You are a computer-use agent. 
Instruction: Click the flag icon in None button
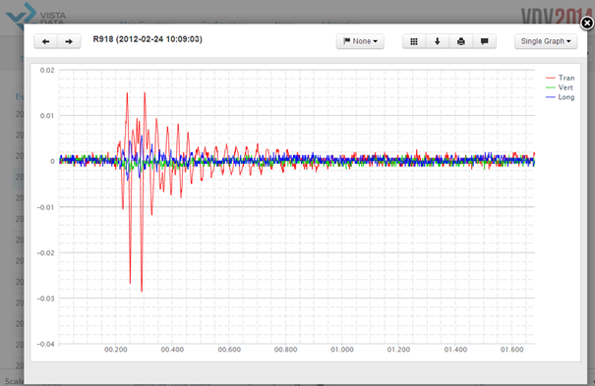pyautogui.click(x=346, y=41)
